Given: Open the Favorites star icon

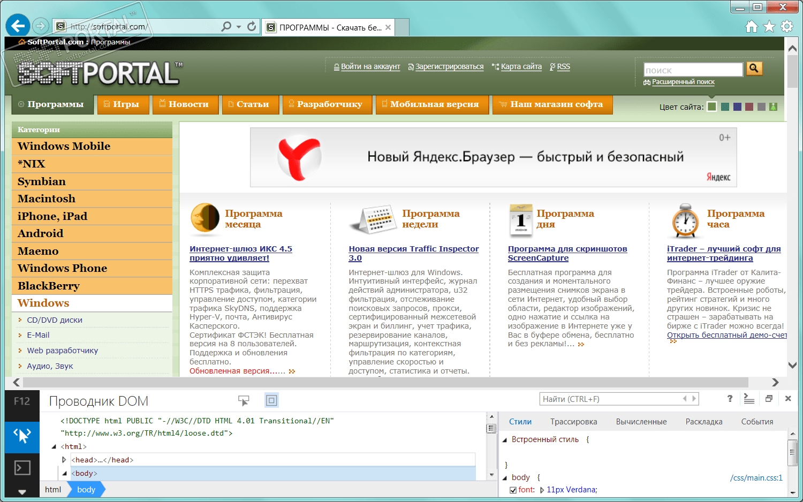Looking at the screenshot, I should point(769,26).
